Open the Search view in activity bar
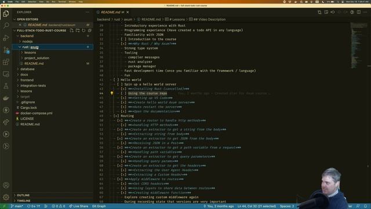This screenshot has height=209, width=371. point(6,25)
